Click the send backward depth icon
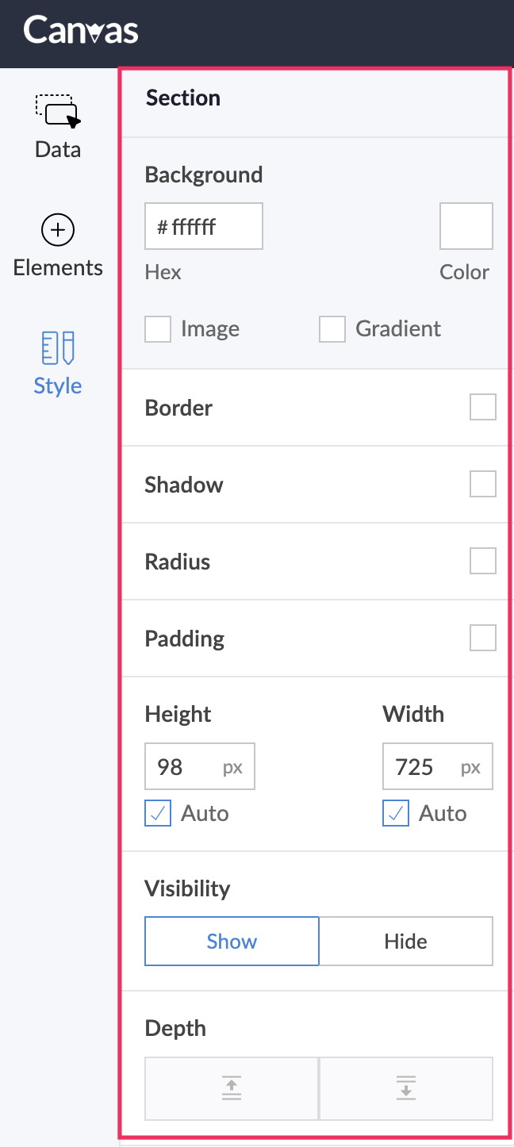 (406, 1088)
